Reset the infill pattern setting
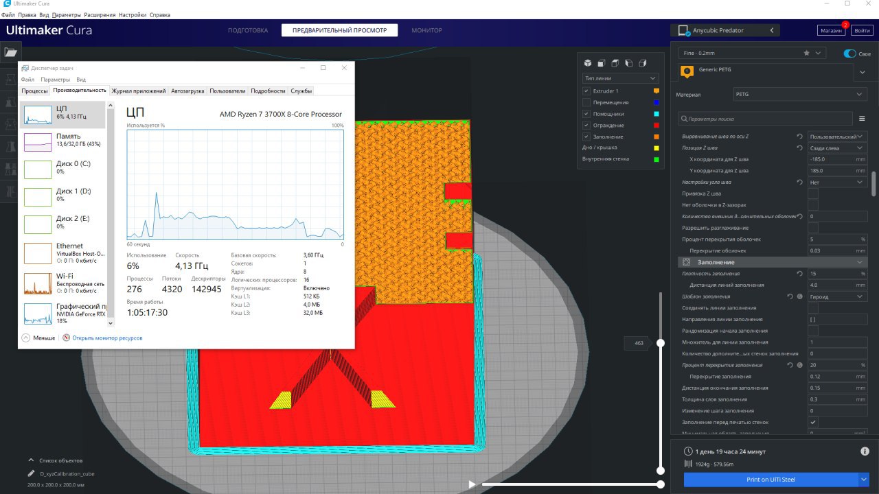Image resolution: width=879 pixels, height=494 pixels. click(790, 296)
